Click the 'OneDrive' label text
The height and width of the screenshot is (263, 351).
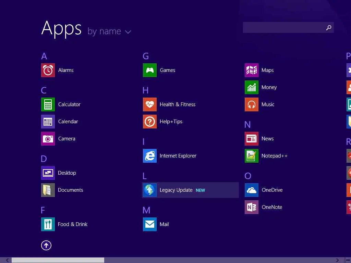click(272, 190)
